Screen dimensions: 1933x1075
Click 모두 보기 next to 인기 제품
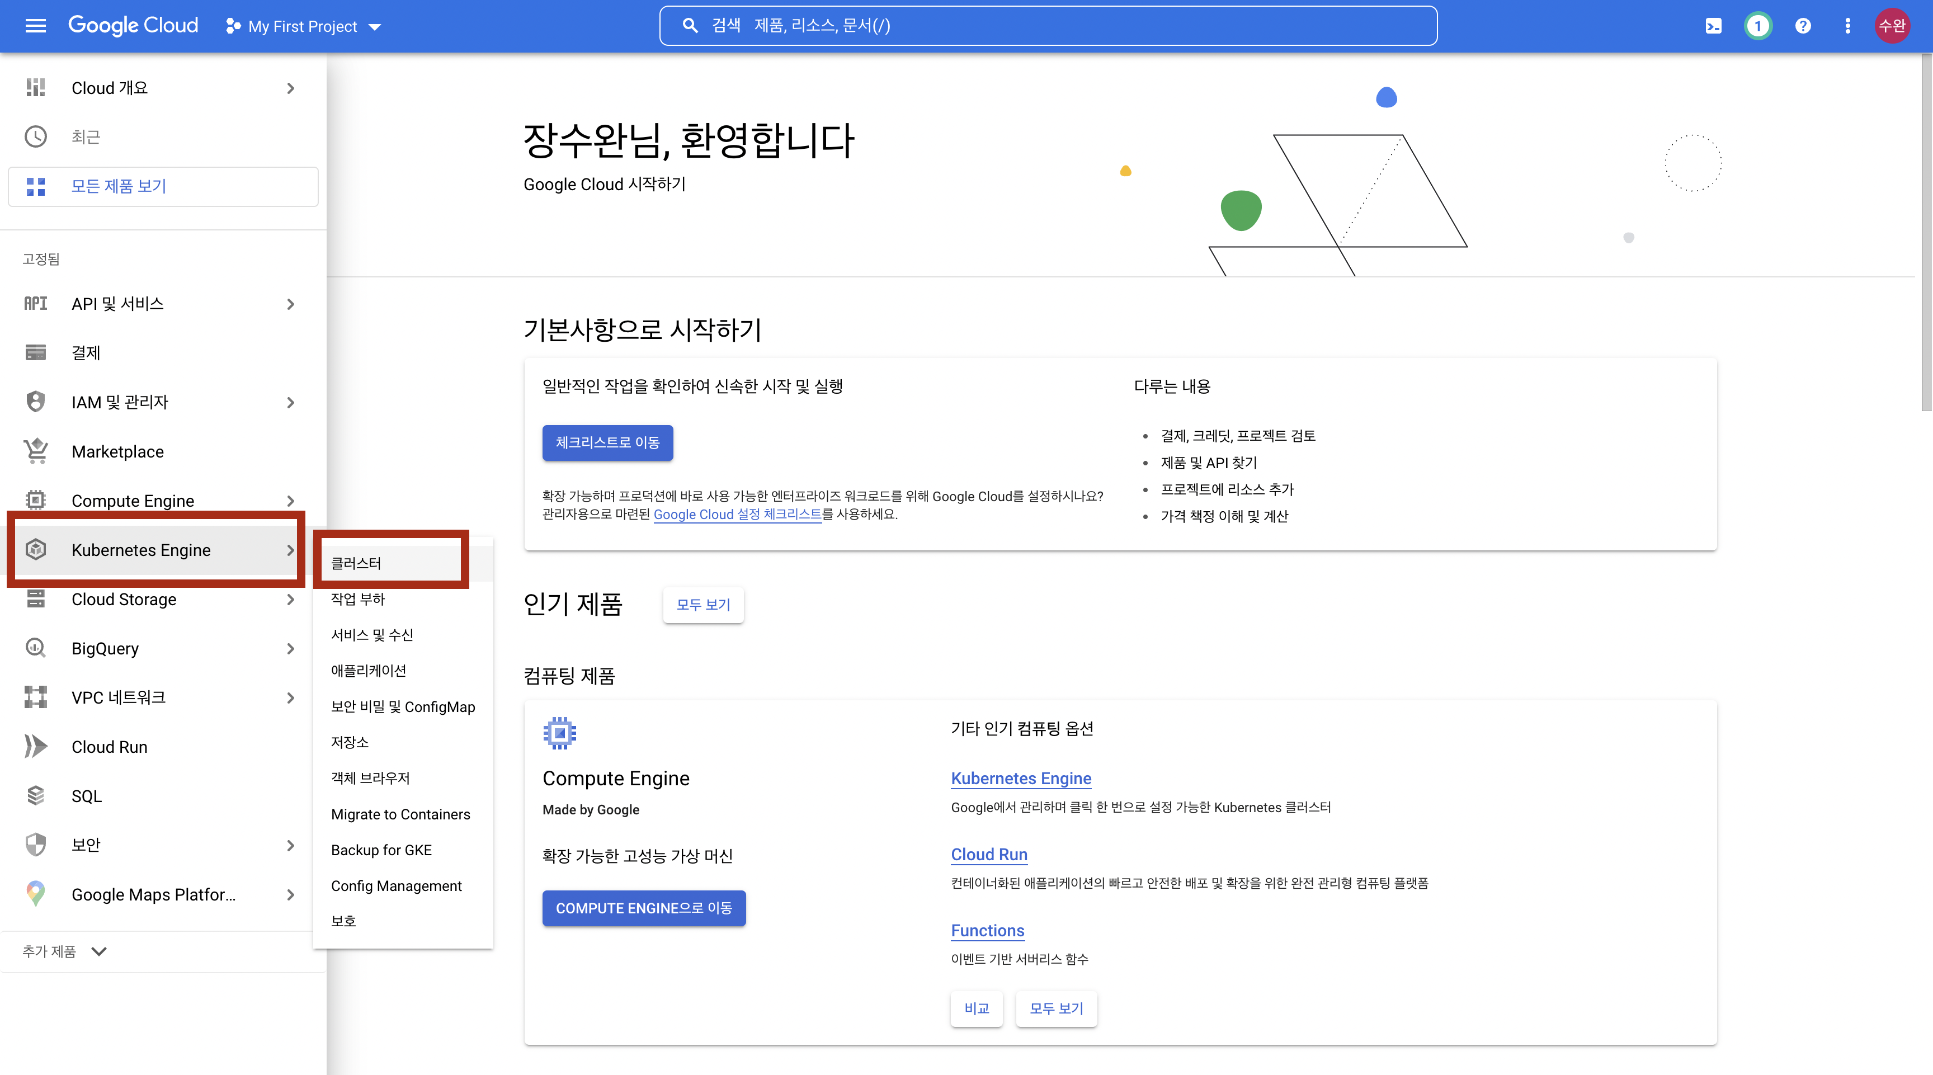(703, 605)
